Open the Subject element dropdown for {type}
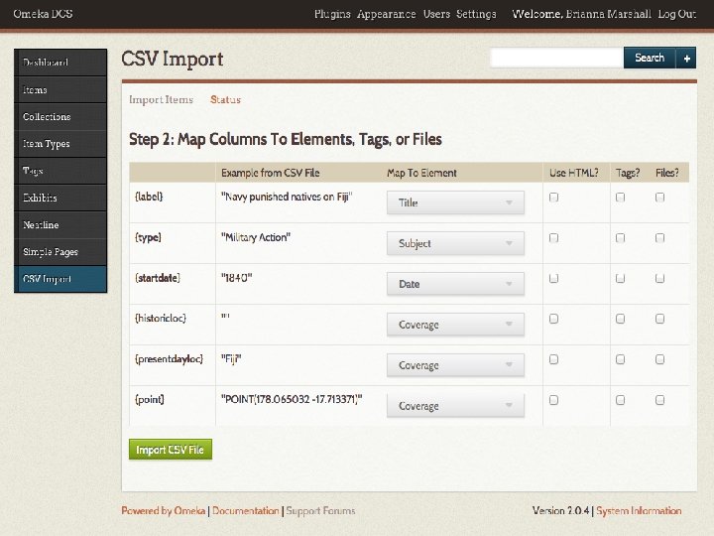This screenshot has height=536, width=714. [455, 243]
